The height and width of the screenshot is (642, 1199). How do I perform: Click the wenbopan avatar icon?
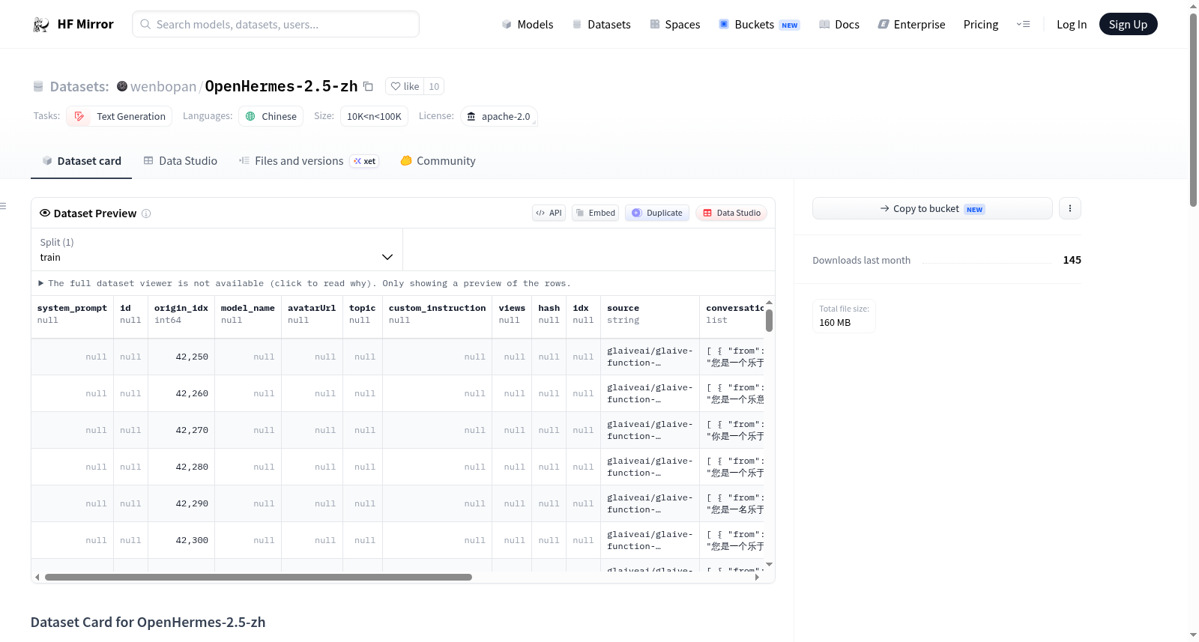point(122,86)
